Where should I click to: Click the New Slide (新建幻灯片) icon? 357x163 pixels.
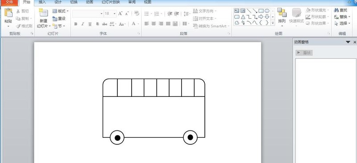(43, 13)
